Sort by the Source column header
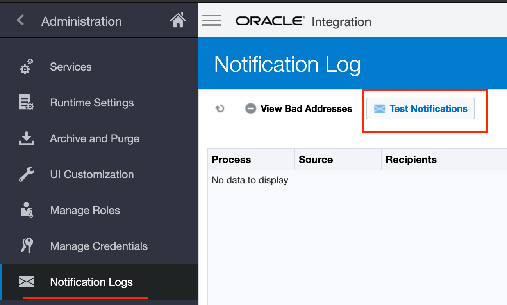Image resolution: width=507 pixels, height=305 pixels. pos(338,160)
